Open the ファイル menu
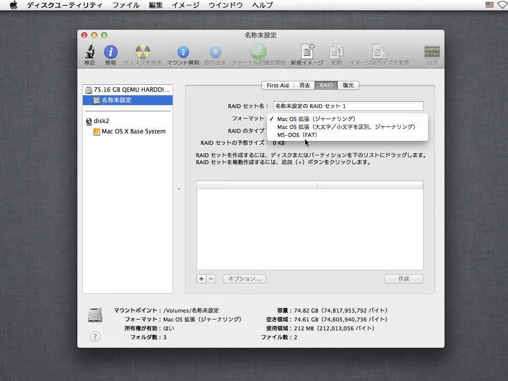508x381 pixels. click(x=126, y=5)
